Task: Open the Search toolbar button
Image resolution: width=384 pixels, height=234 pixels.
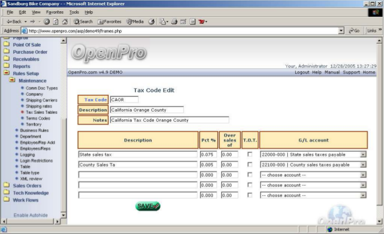Action: pos(83,21)
